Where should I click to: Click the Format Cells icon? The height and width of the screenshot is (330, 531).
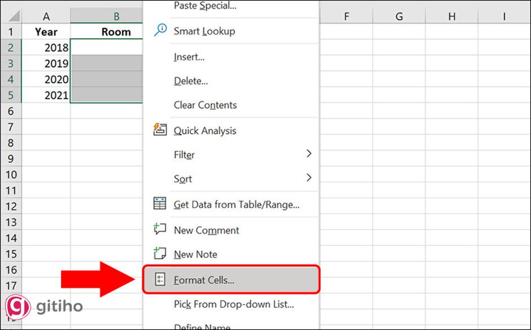pos(160,280)
